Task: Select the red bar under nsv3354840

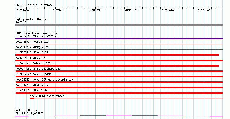Action: (x=119, y=77)
